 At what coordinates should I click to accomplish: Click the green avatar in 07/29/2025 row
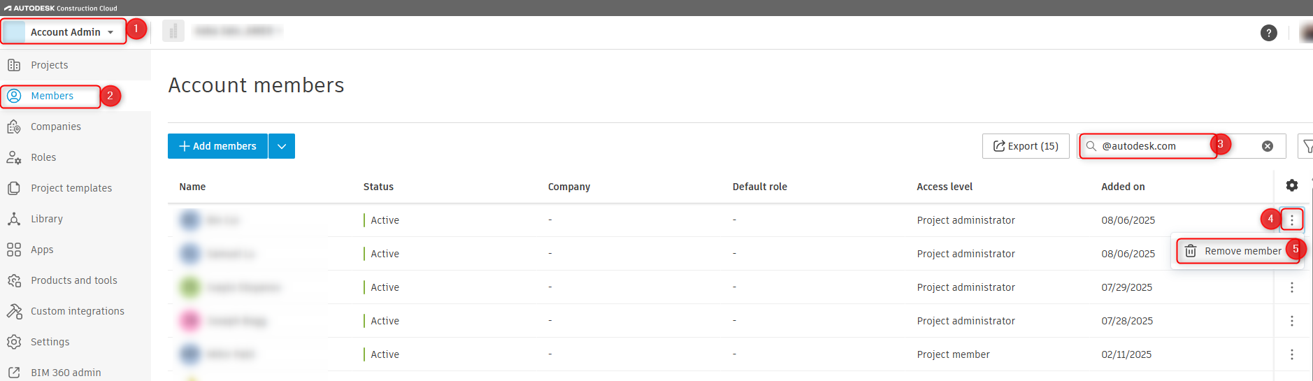click(x=189, y=287)
